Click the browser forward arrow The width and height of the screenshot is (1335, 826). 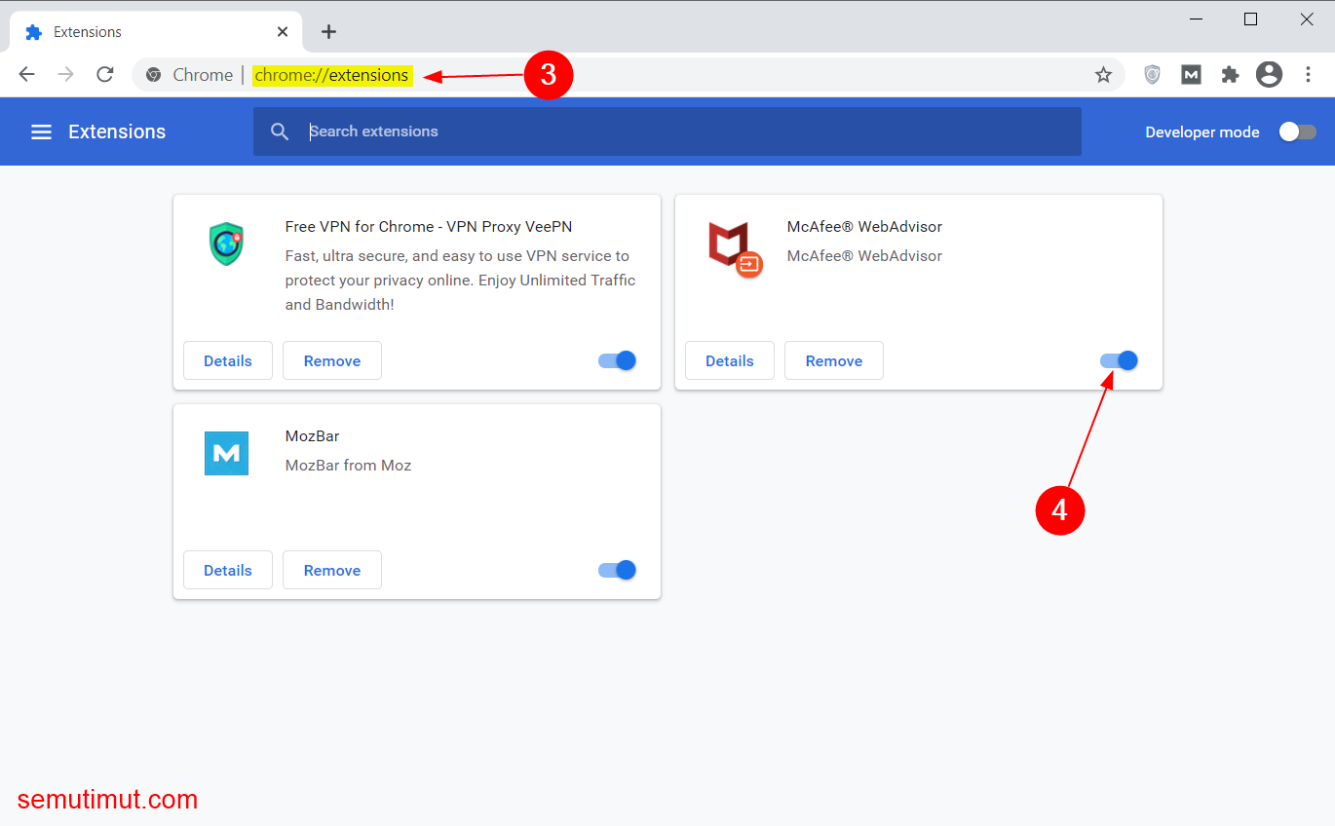pos(66,75)
